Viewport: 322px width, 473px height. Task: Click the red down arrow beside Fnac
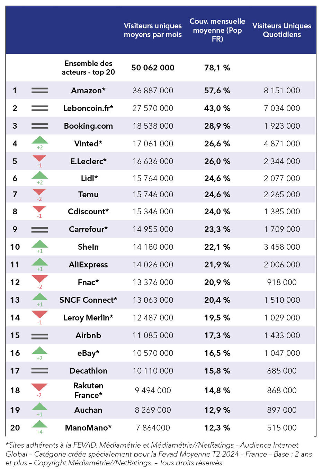tap(39, 279)
